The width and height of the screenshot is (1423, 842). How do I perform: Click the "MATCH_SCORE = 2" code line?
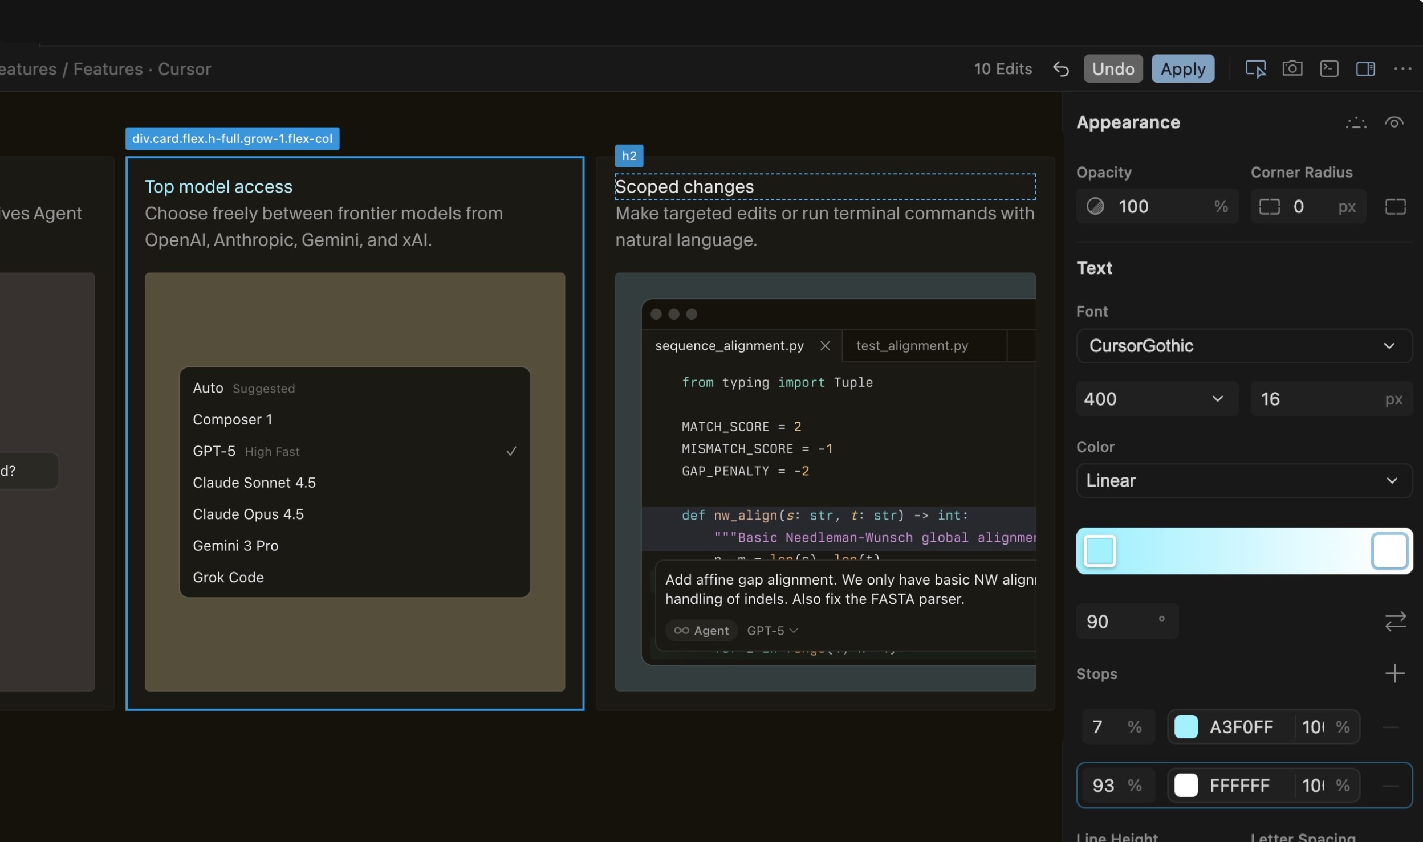click(x=741, y=427)
